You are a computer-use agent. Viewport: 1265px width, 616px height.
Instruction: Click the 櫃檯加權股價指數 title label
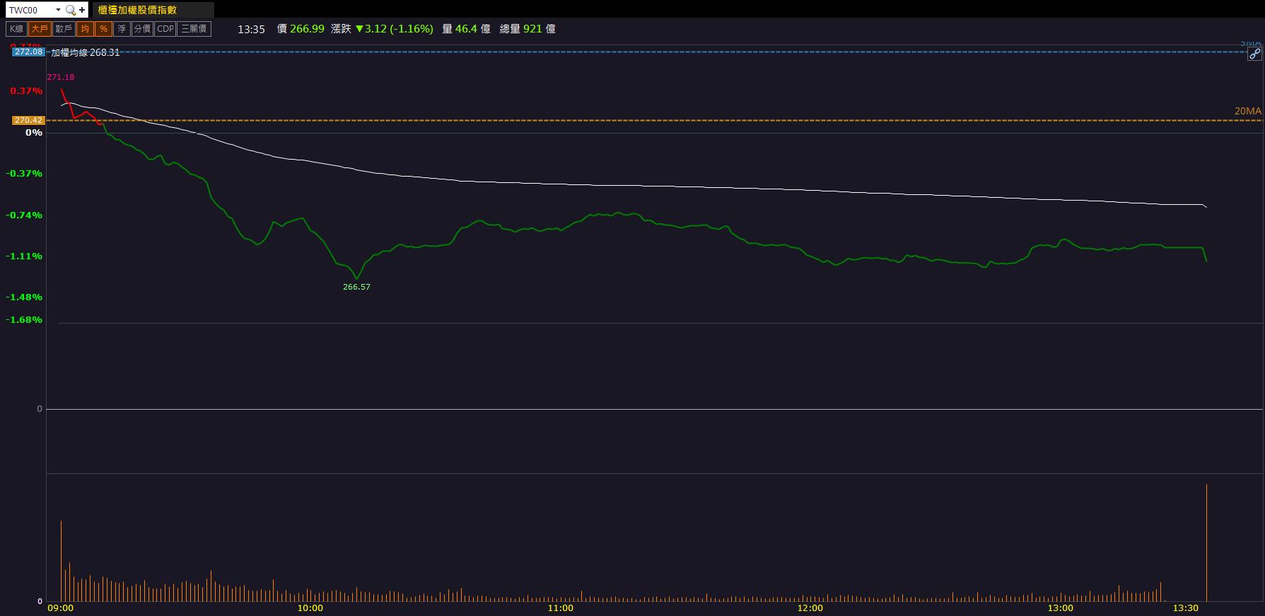(x=137, y=10)
